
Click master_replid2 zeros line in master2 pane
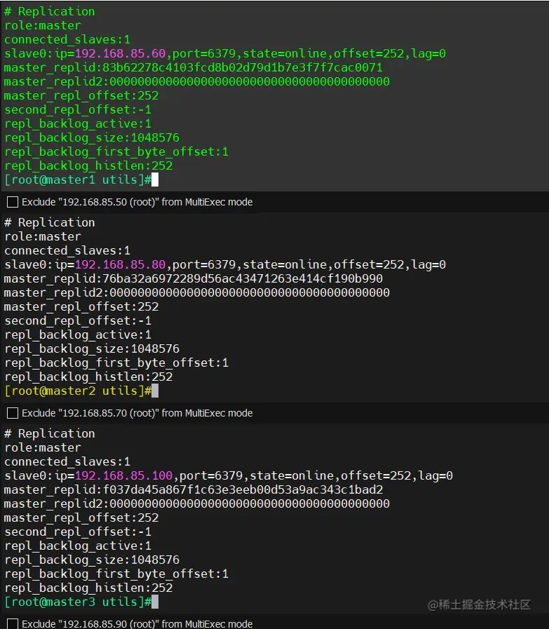point(197,292)
